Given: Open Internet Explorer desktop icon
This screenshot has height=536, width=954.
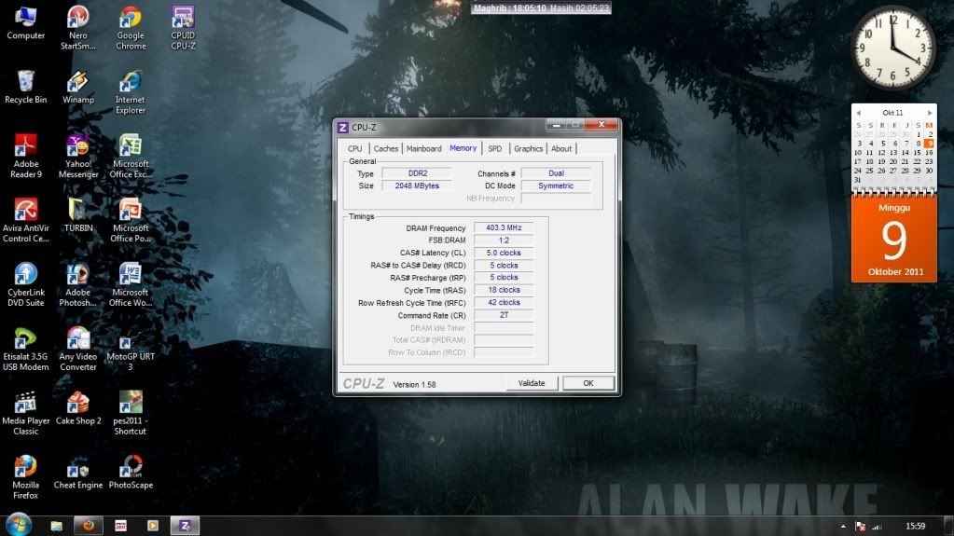Looking at the screenshot, I should point(131,92).
